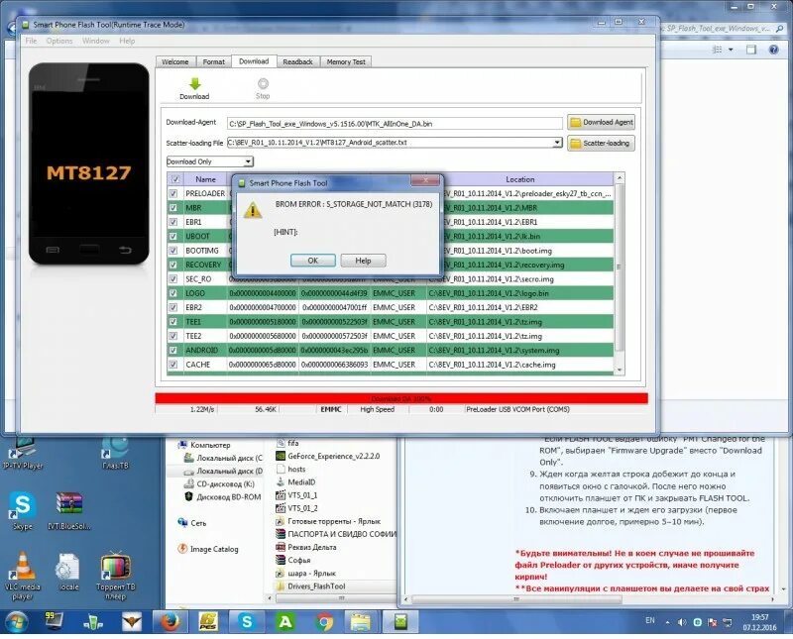
Task: Open the PES game taskbar icon
Action: pos(208,622)
